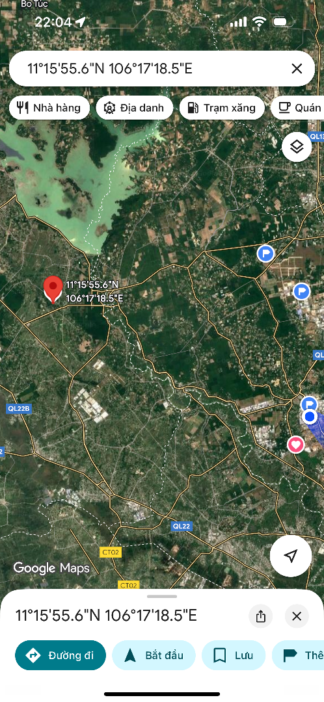The width and height of the screenshot is (324, 702).
Task: Dismiss the place sheet with X
Action: tap(297, 616)
